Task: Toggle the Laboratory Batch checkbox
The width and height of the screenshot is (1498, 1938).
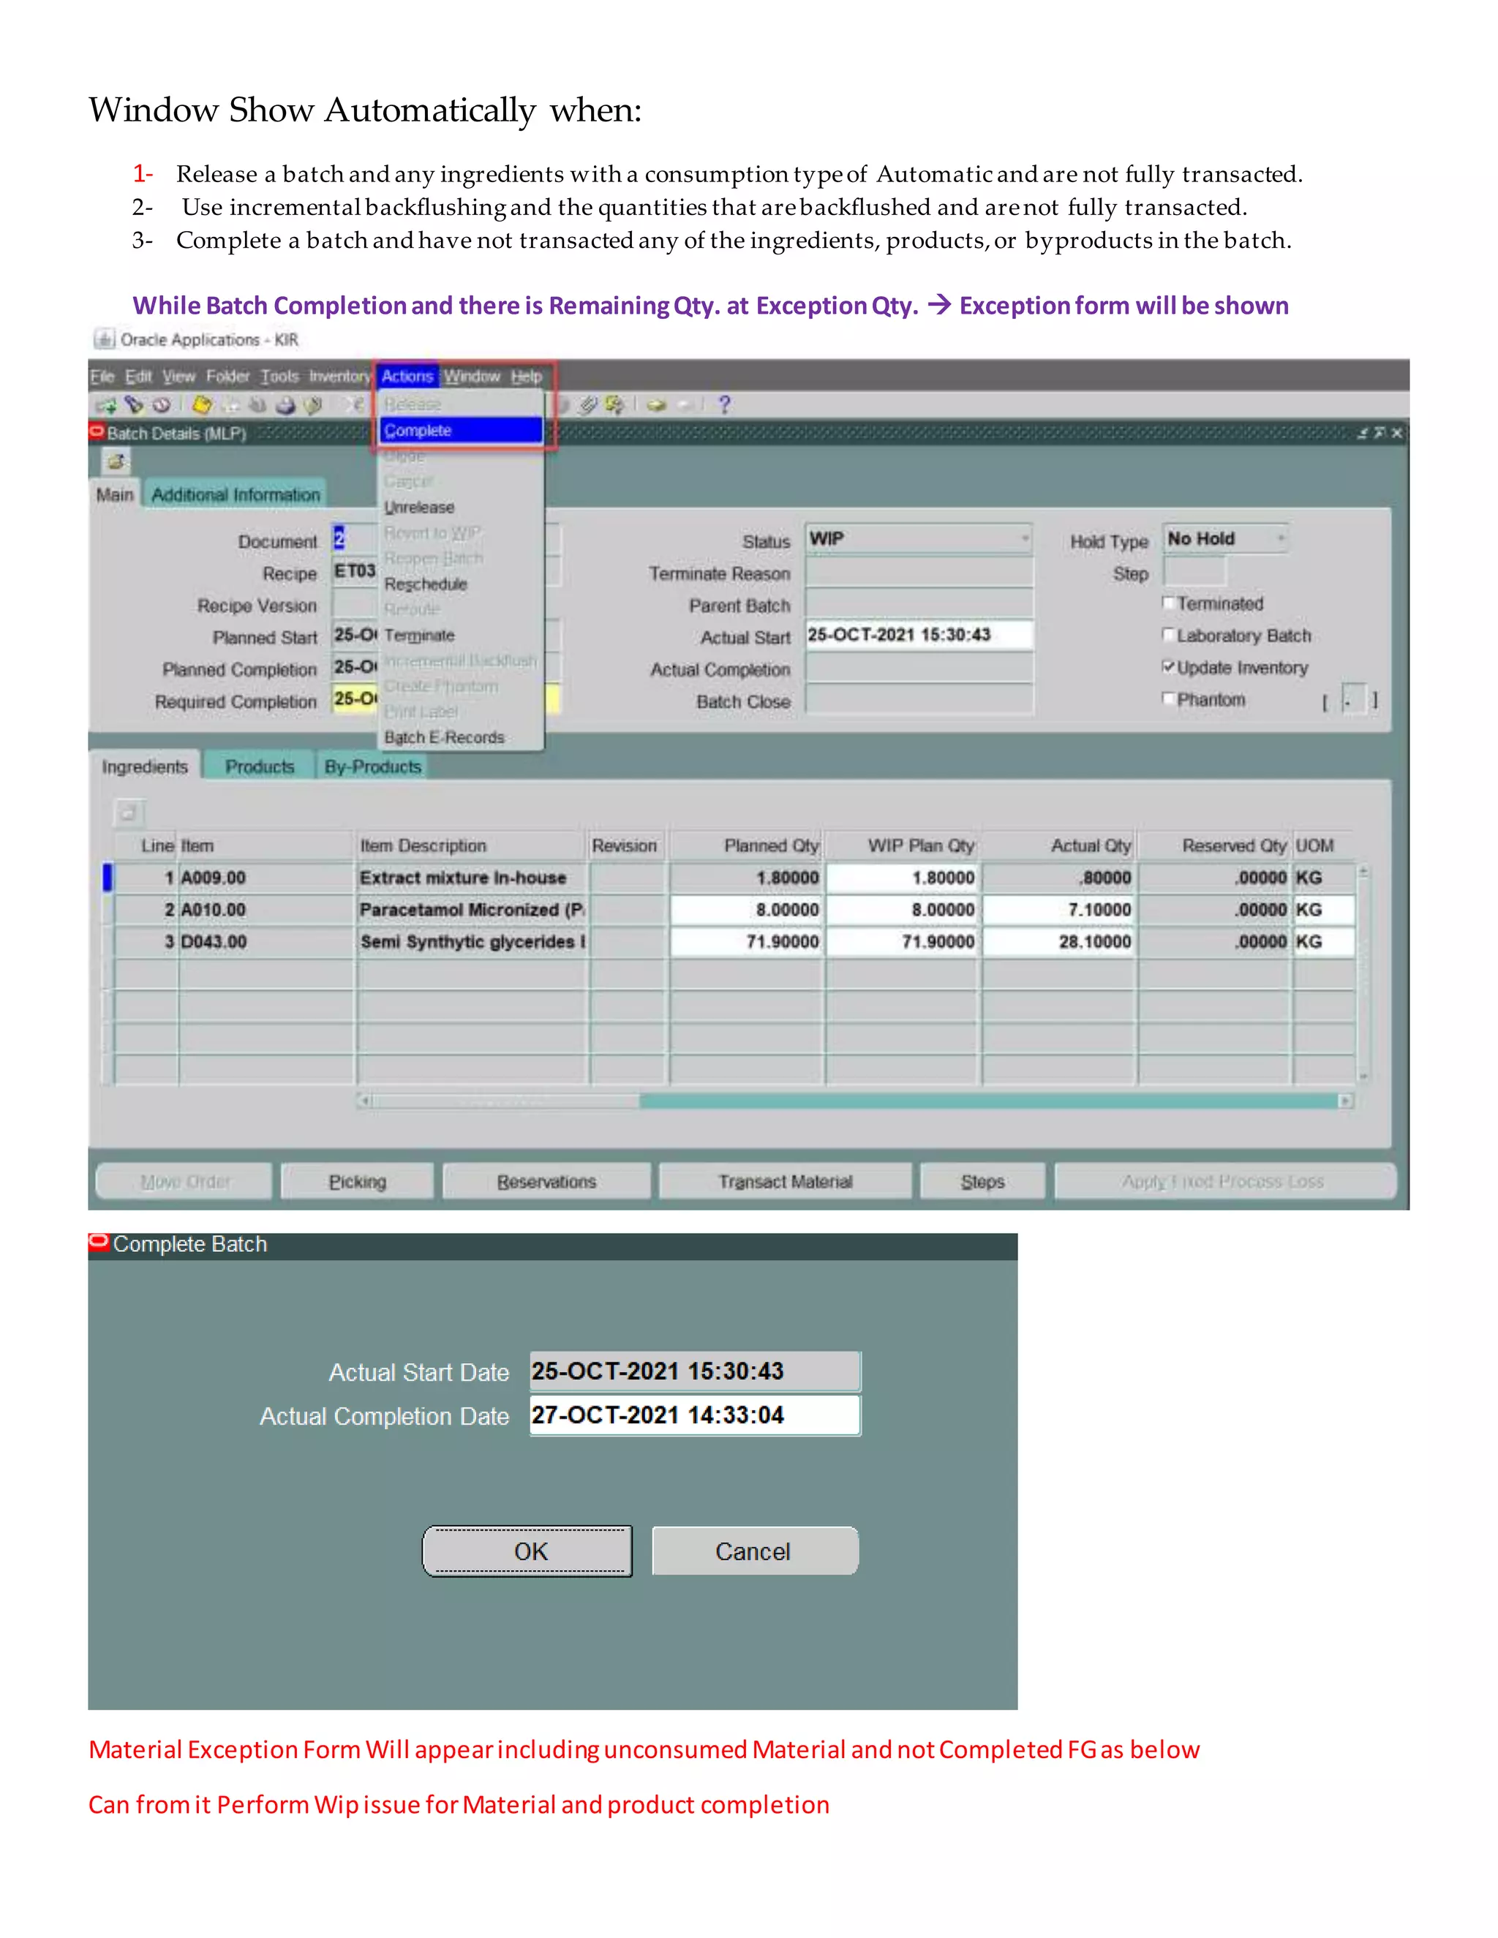Action: point(1169,636)
